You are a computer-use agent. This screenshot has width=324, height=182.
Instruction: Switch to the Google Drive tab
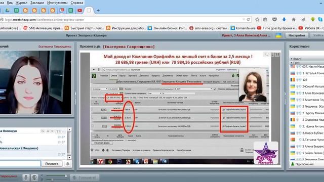click(x=7, y=10)
